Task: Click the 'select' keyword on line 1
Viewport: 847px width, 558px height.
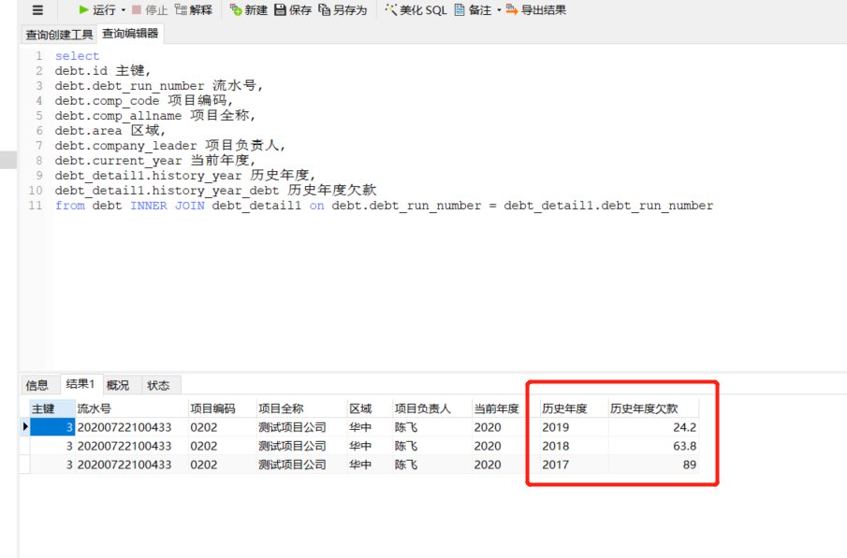Action: [x=77, y=55]
